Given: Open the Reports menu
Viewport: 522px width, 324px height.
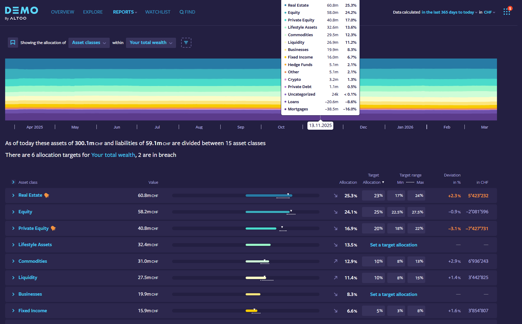Looking at the screenshot, I should click(125, 12).
